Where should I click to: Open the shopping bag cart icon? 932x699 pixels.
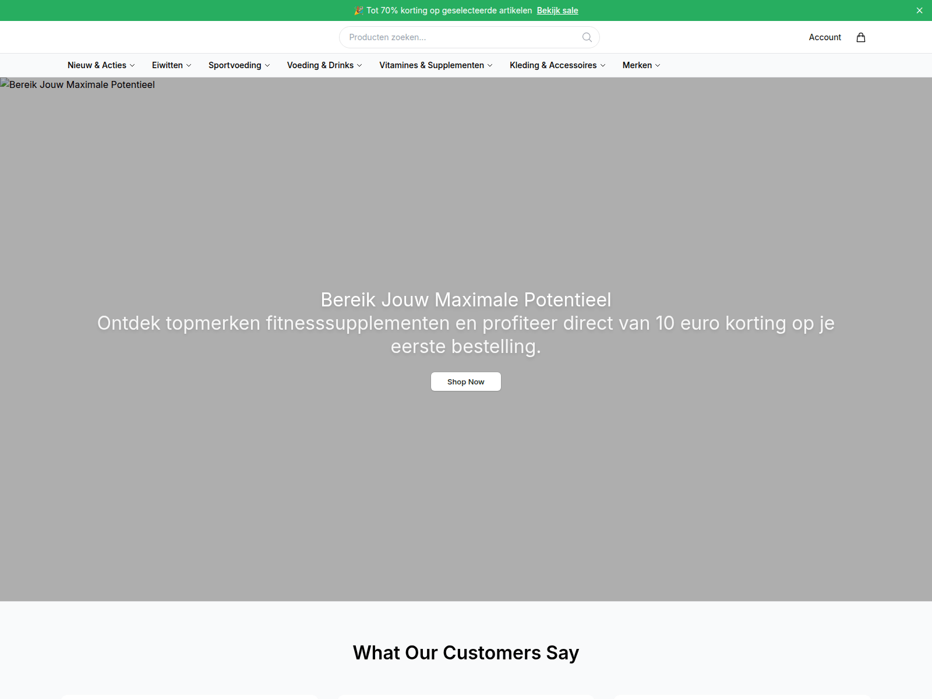[861, 37]
